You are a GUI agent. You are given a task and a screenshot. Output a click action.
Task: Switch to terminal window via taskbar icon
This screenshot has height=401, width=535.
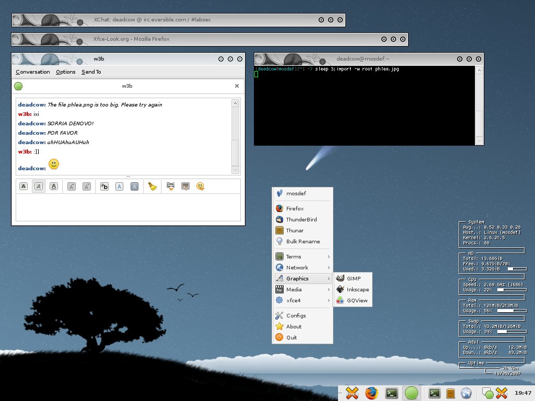tap(391, 393)
